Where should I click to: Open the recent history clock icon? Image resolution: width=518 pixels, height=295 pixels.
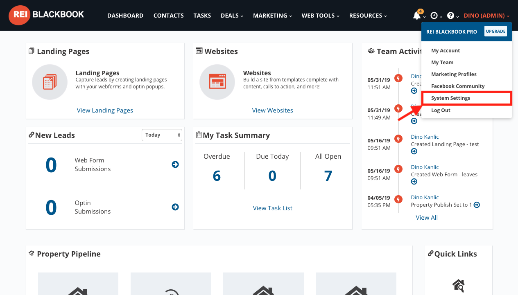point(434,16)
